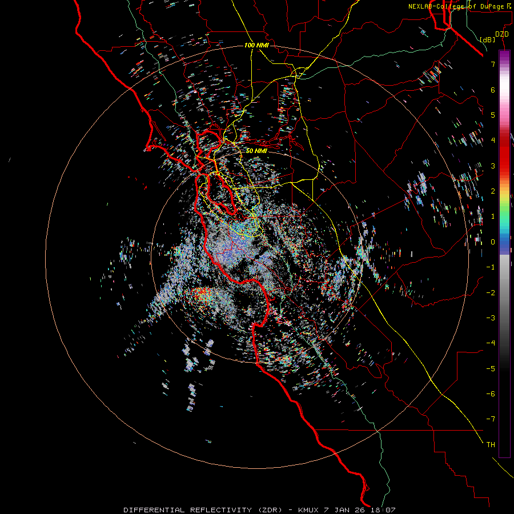
Task: Select the -7 value on the scale
Action: [x=491, y=419]
